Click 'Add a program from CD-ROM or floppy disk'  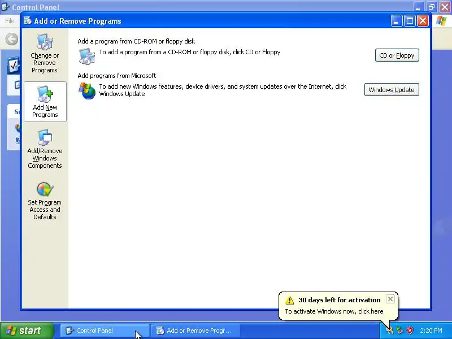pos(136,41)
